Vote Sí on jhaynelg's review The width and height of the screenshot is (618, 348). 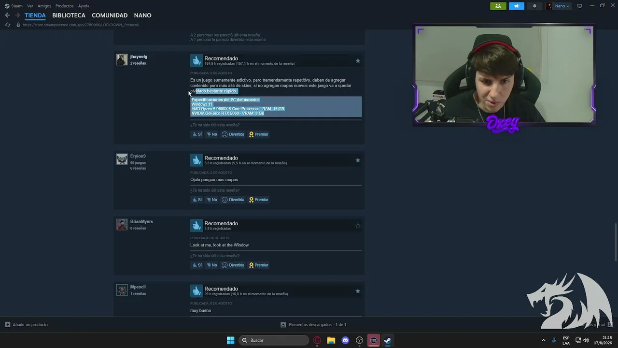pyautogui.click(x=197, y=134)
